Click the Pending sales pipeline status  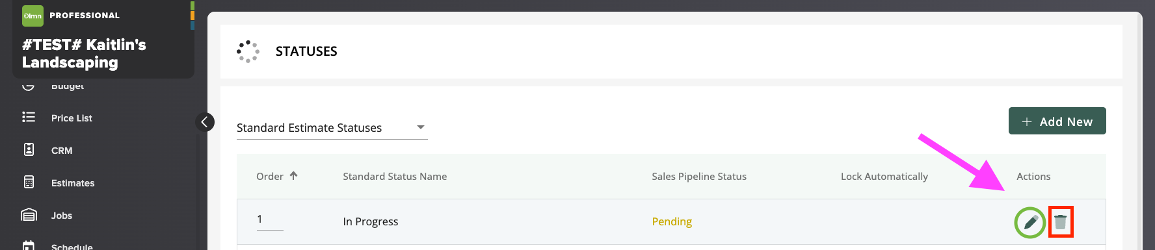click(672, 221)
